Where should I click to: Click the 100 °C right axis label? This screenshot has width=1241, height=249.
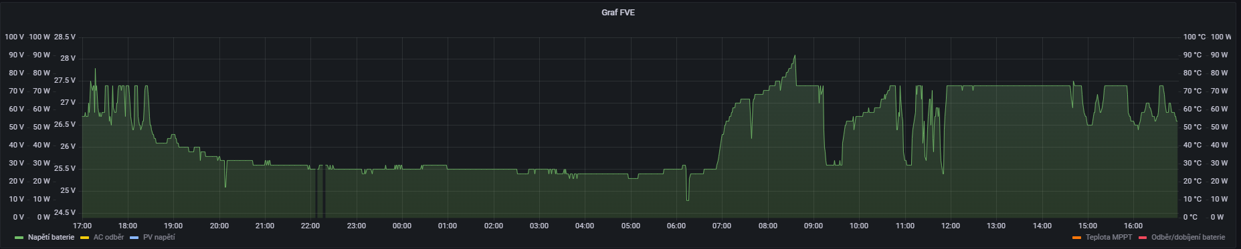point(1194,37)
